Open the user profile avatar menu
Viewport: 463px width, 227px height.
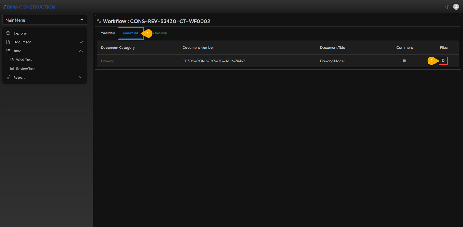point(456,7)
